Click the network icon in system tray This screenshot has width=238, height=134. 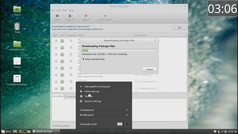(x=222, y=131)
